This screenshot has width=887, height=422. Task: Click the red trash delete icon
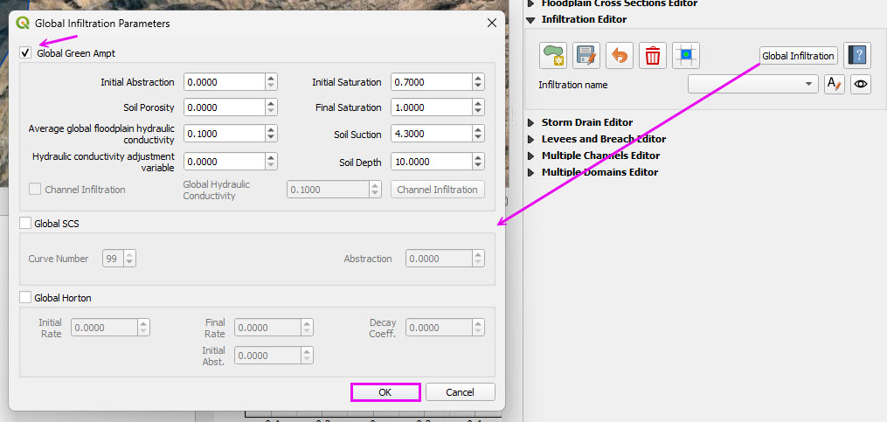click(653, 56)
